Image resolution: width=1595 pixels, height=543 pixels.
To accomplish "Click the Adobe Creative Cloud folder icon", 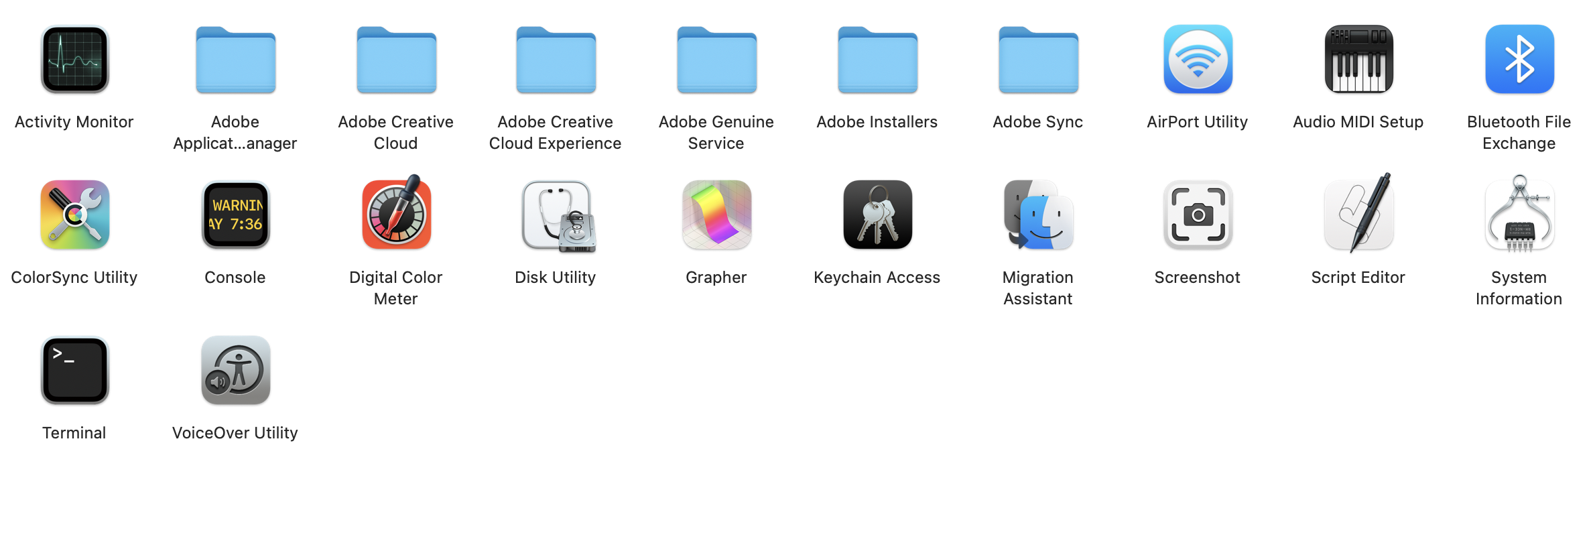I will point(397,60).
